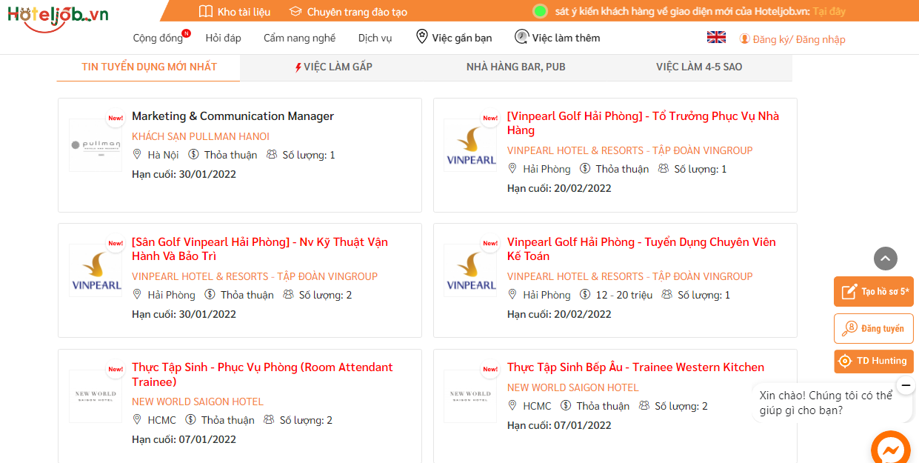Minimize the chat greeting popup

click(x=906, y=385)
